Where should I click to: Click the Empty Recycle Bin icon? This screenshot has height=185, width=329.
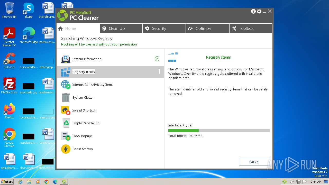point(66,123)
